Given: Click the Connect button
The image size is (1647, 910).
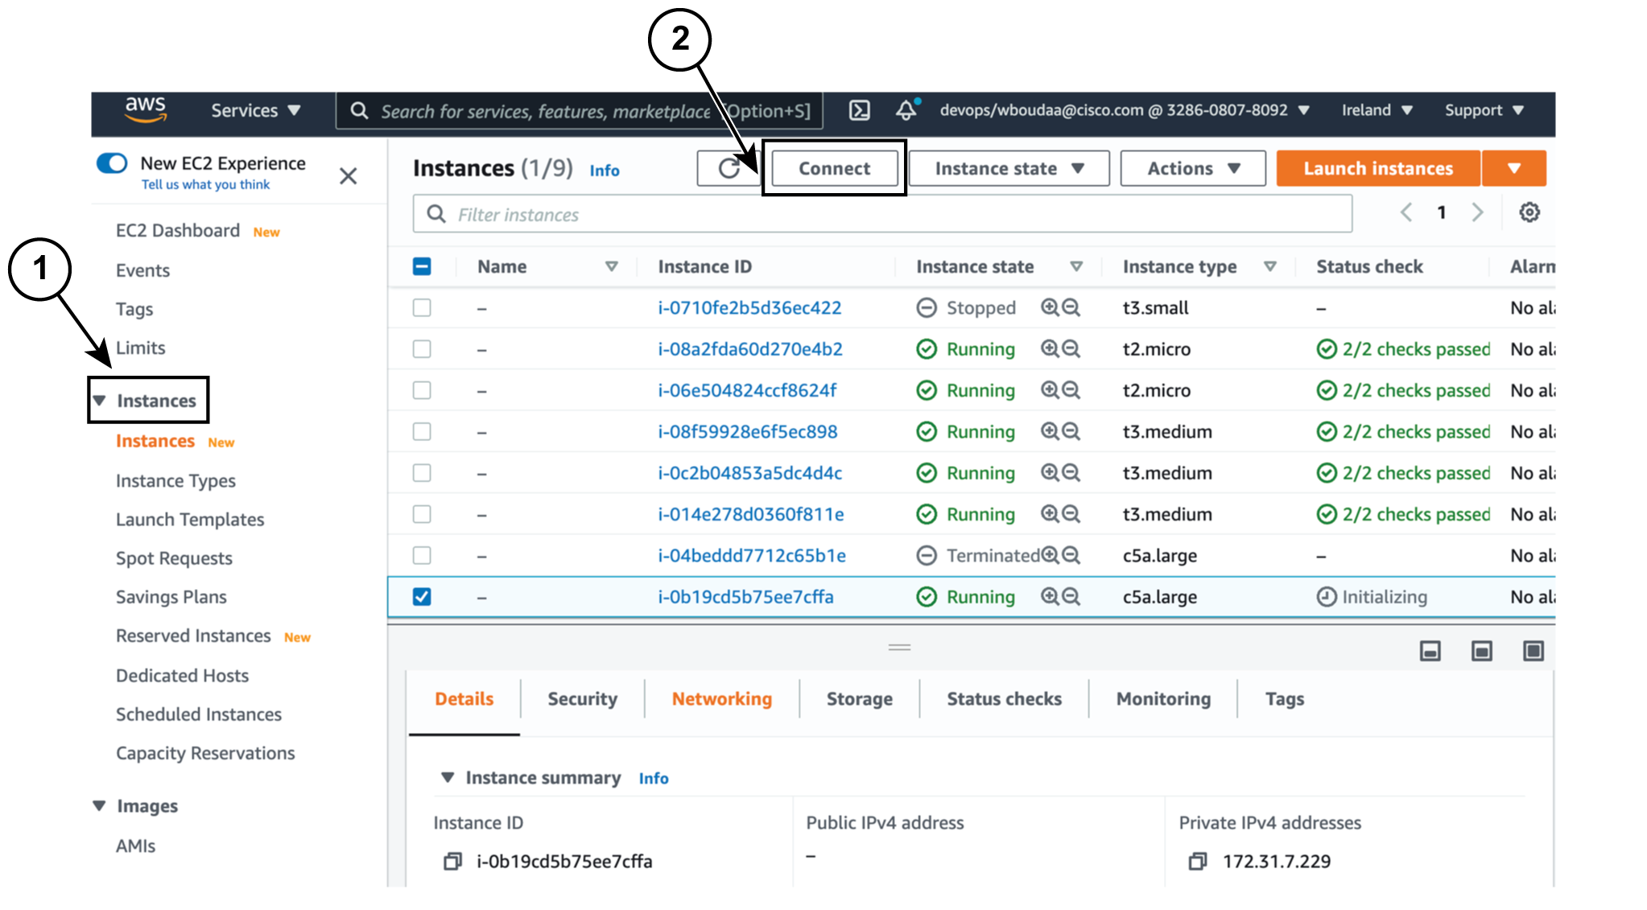Looking at the screenshot, I should pyautogui.click(x=835, y=168).
